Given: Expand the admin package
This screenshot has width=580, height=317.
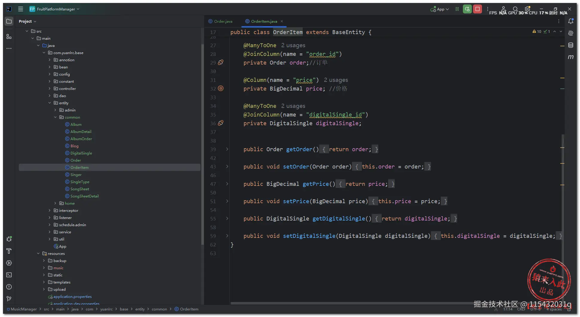Looking at the screenshot, I should (55, 110).
